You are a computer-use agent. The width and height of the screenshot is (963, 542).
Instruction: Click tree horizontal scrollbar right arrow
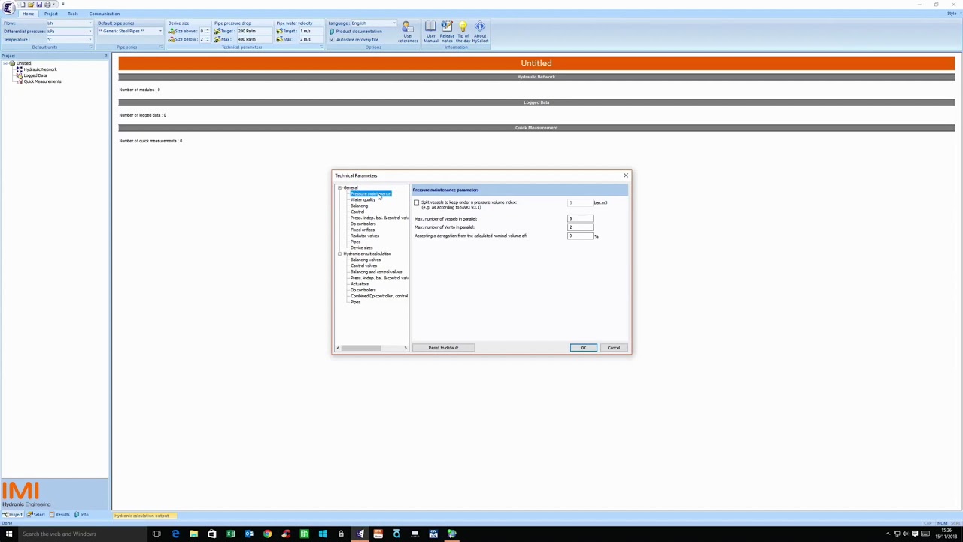[x=405, y=348]
